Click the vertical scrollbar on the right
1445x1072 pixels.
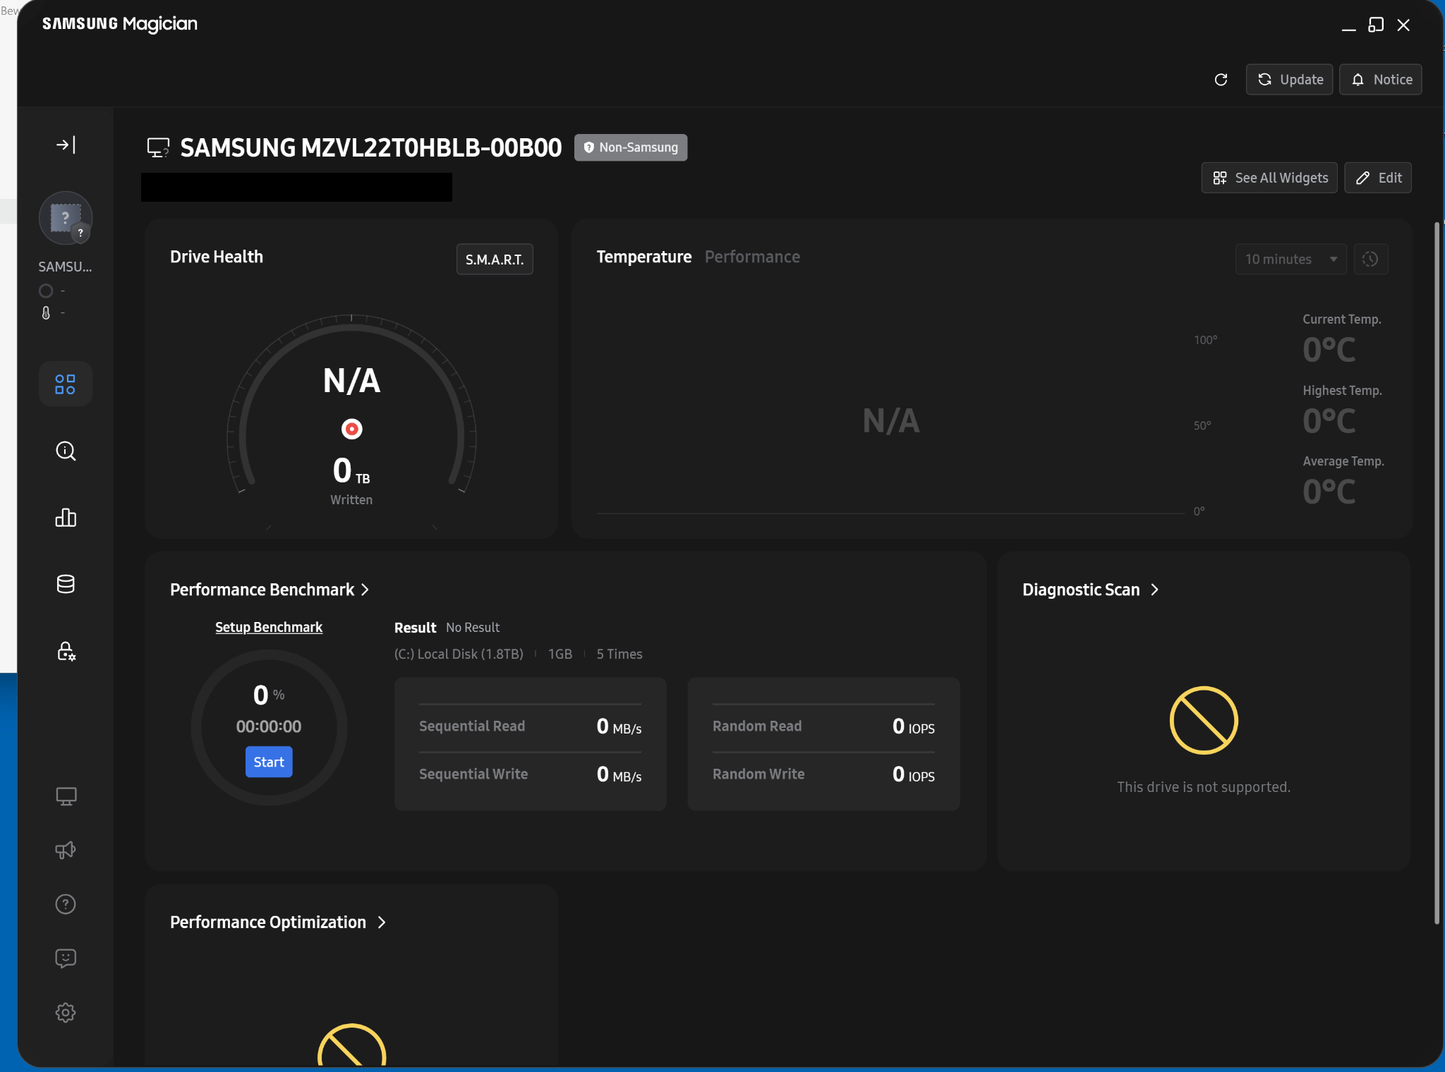click(1437, 573)
